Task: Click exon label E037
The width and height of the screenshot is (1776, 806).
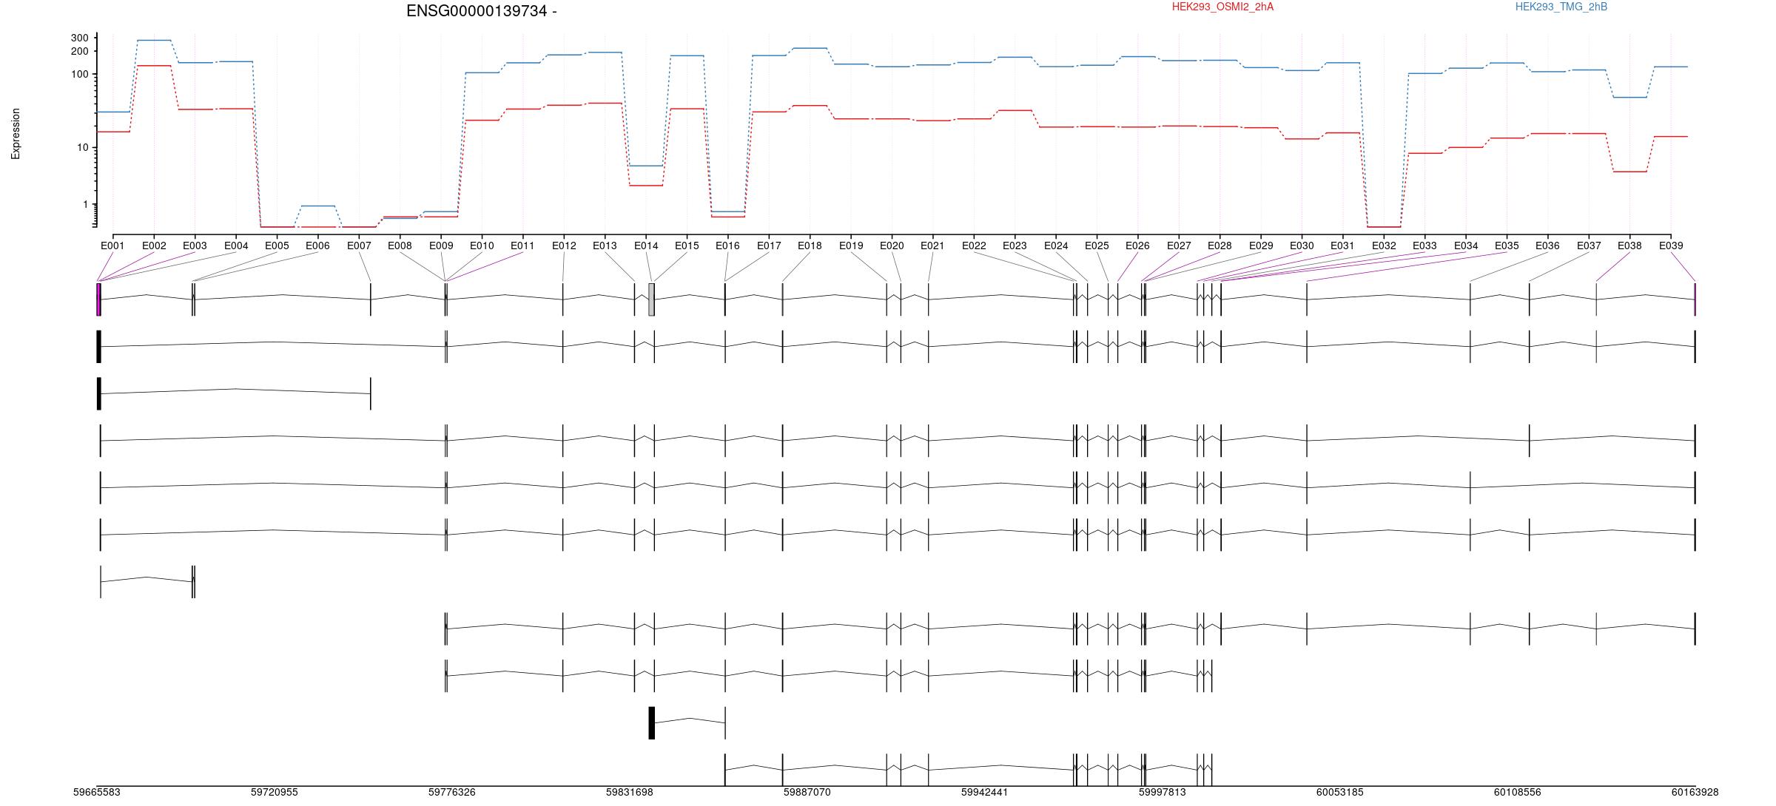Action: (x=1589, y=245)
